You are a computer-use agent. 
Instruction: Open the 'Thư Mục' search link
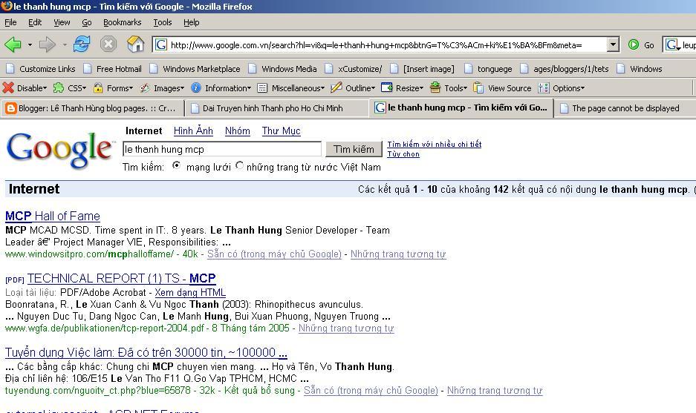(x=281, y=130)
